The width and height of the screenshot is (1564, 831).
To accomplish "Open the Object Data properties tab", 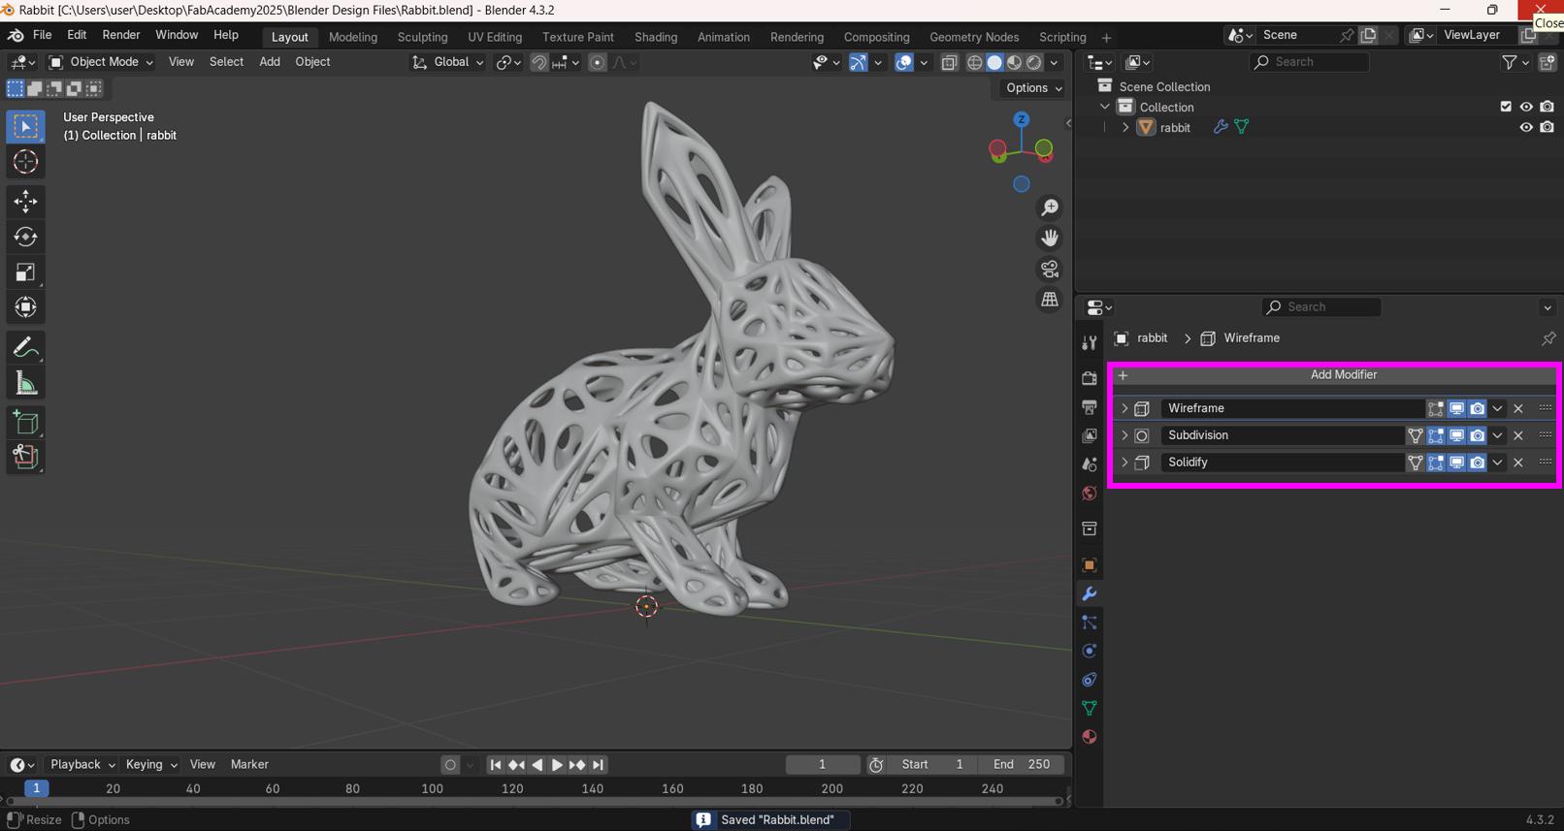I will click(x=1090, y=708).
